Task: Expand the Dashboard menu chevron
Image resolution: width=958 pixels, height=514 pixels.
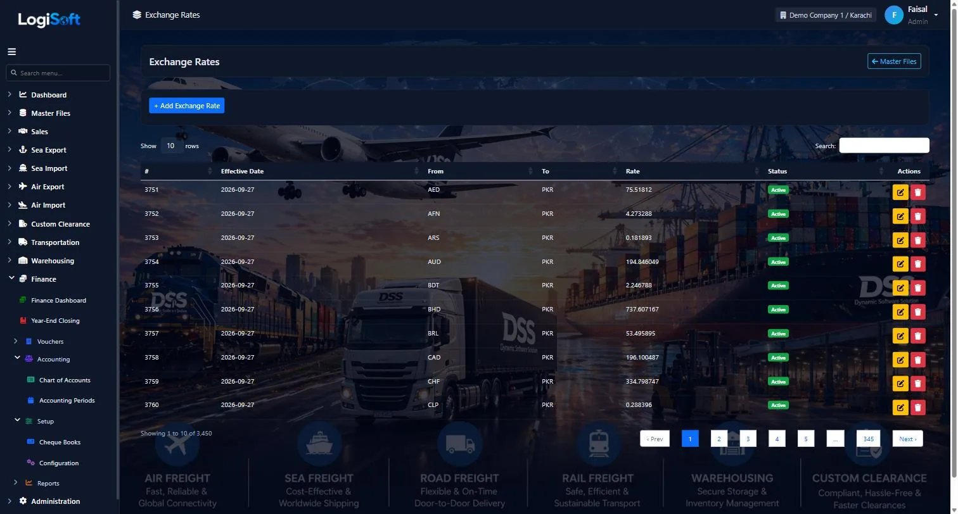Action: click(x=10, y=94)
